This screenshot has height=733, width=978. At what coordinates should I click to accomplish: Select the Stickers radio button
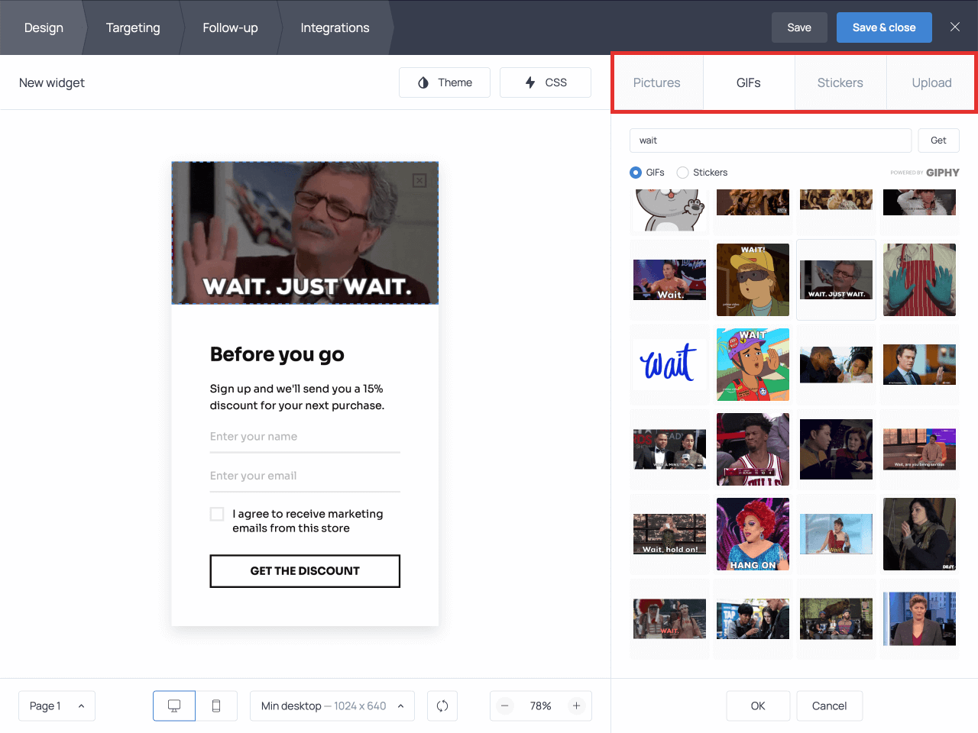681,172
